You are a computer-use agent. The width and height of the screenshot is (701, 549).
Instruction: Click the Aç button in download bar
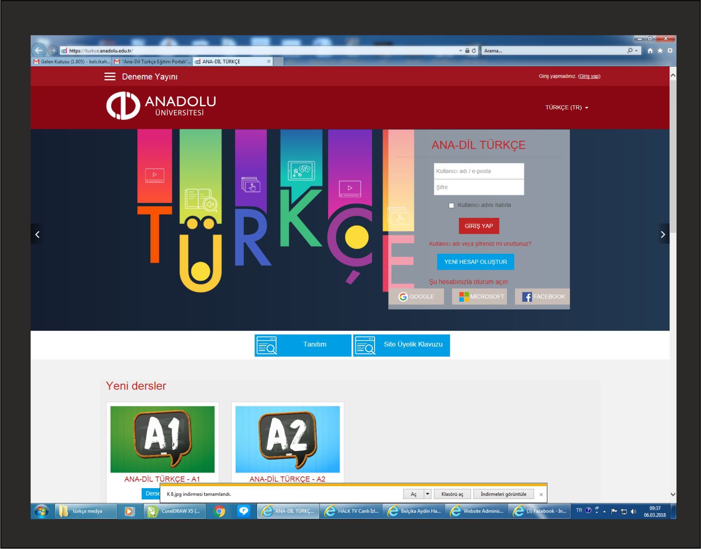(x=413, y=494)
